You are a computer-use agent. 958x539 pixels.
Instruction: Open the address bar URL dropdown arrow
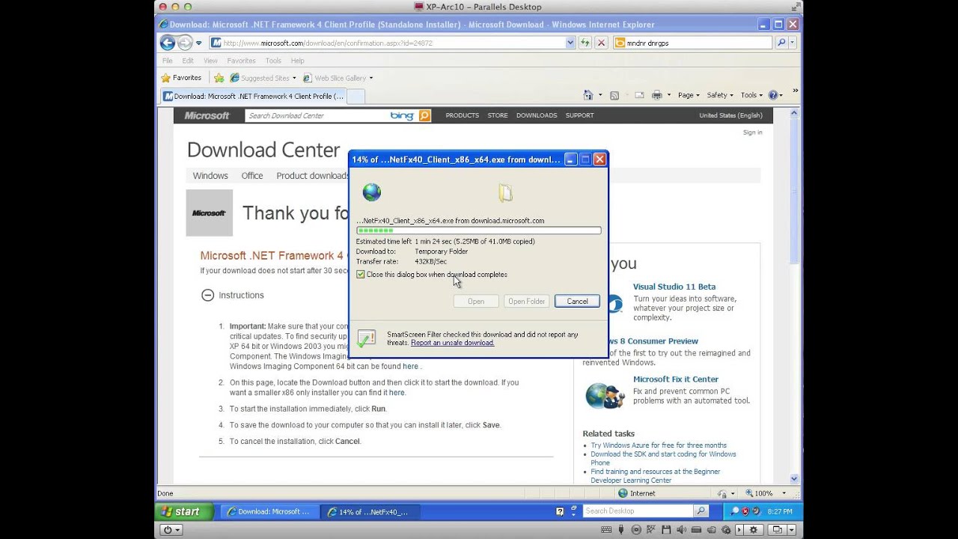(570, 43)
